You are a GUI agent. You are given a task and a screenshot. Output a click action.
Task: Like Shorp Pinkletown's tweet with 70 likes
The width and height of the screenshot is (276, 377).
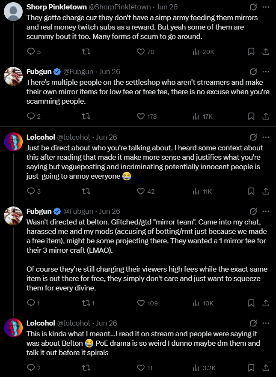[x=145, y=52]
